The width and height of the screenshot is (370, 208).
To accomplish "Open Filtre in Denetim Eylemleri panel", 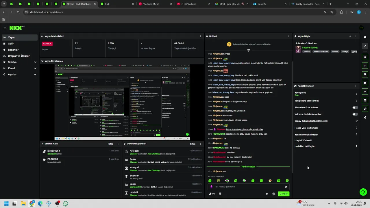I will point(193,144).
